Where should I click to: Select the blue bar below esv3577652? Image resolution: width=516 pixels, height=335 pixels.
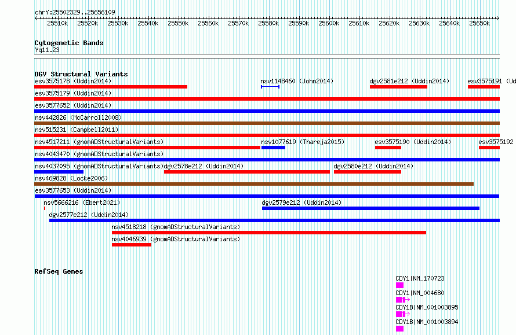click(x=267, y=111)
